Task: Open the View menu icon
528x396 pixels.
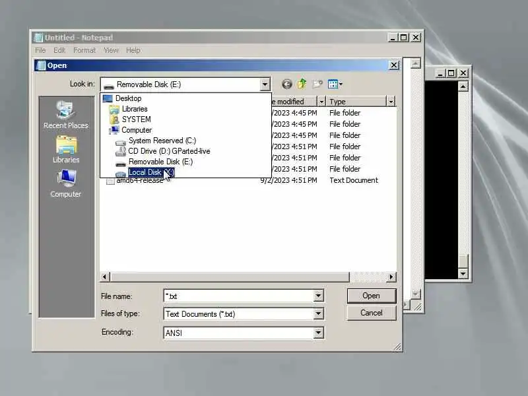Action: pos(335,84)
